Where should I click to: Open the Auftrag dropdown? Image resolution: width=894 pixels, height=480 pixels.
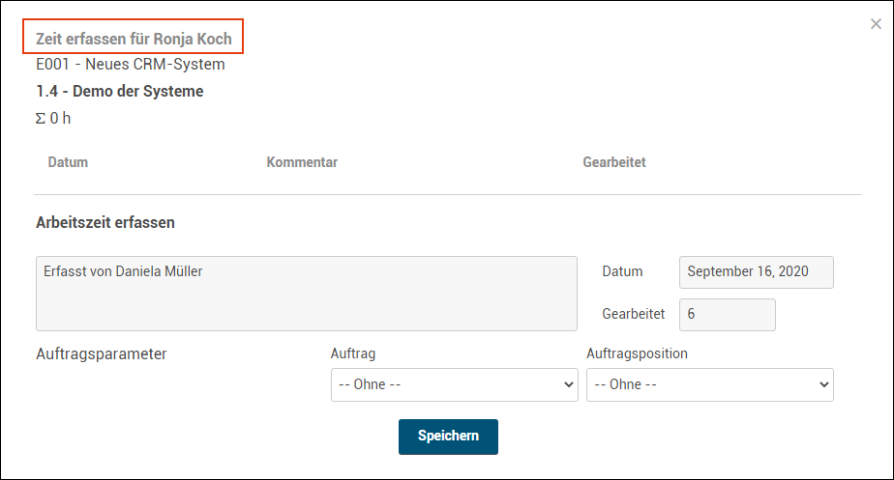(455, 384)
